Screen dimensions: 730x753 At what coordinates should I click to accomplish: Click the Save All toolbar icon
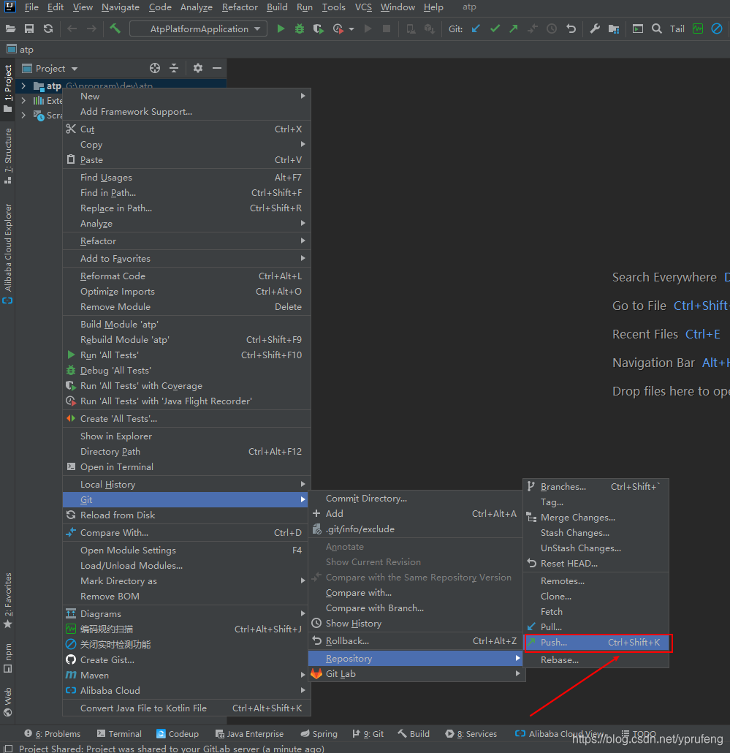29,29
